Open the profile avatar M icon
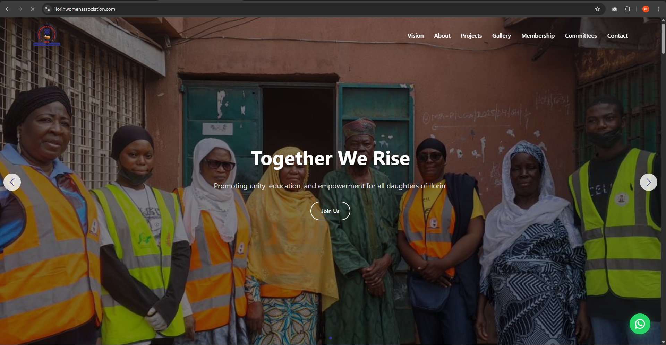666x345 pixels. point(646,9)
